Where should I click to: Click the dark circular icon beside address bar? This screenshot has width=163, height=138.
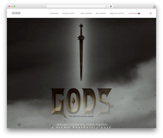[111, 7]
